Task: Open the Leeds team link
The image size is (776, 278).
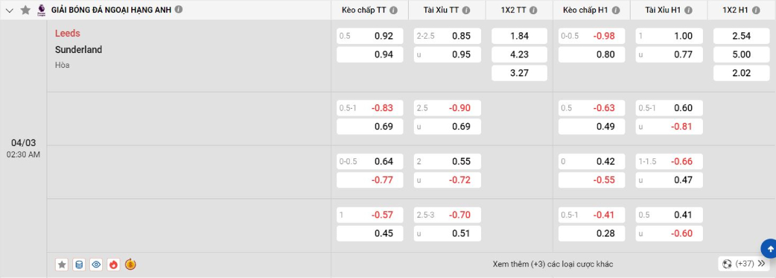Action: pyautogui.click(x=68, y=34)
